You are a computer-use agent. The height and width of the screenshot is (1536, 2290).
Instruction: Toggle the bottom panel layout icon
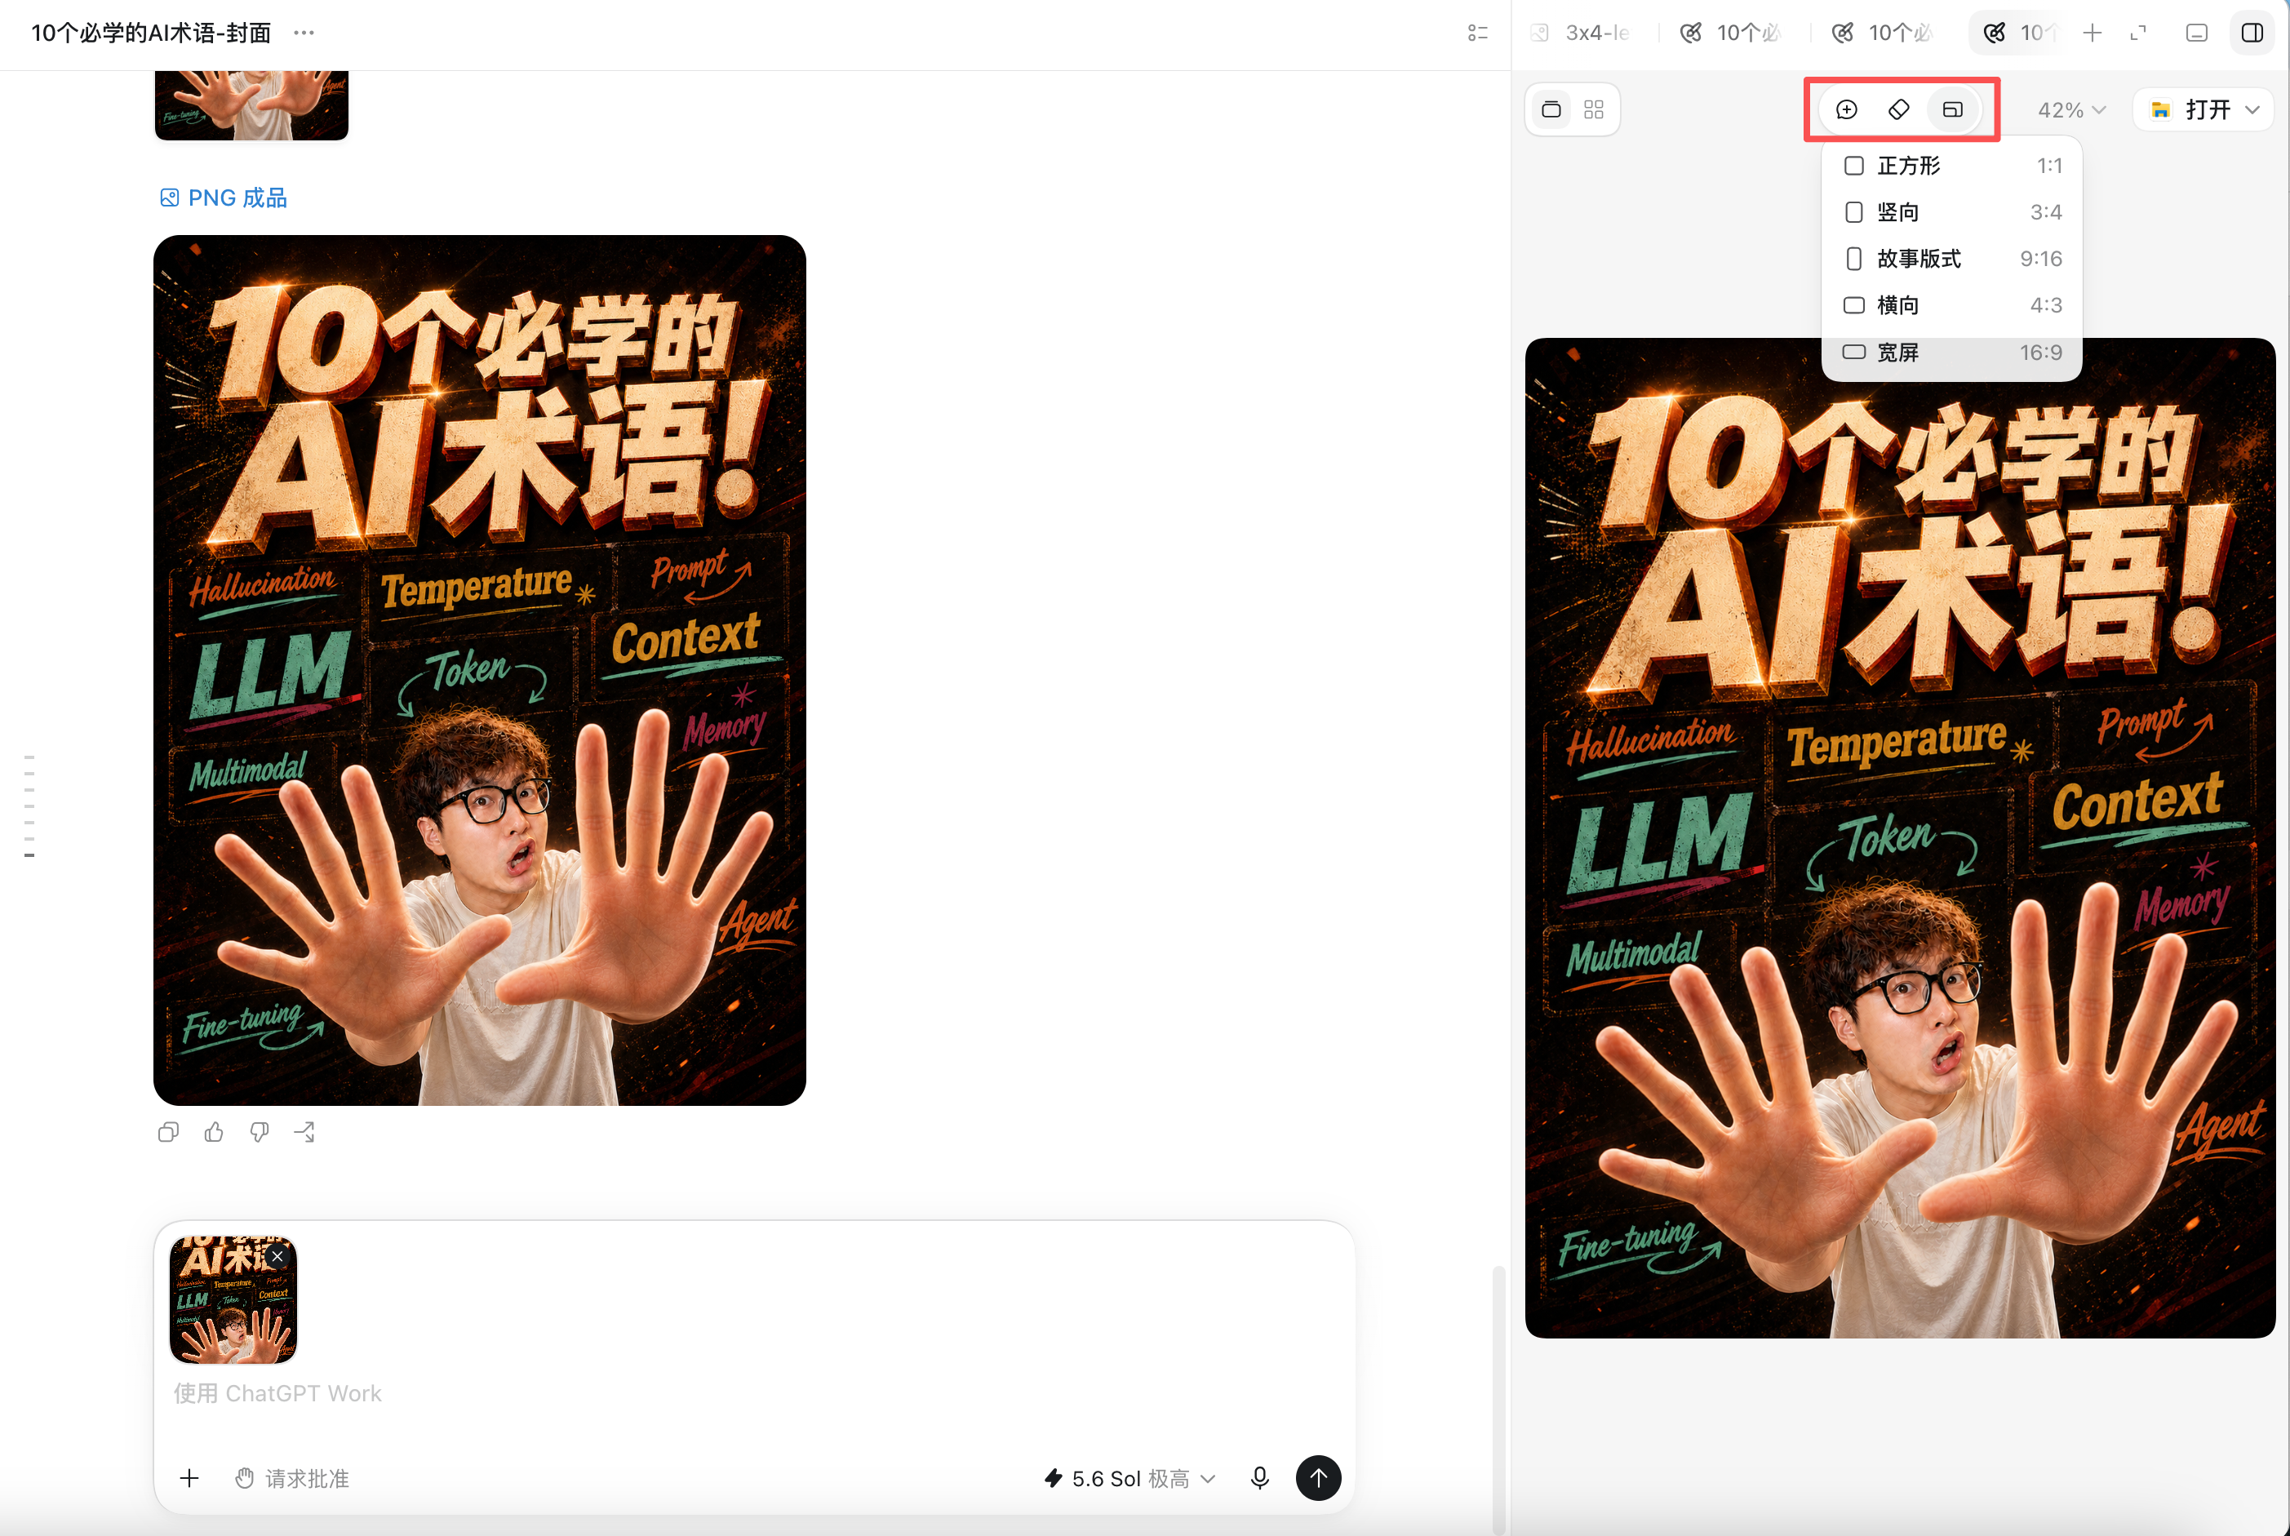point(2197,33)
